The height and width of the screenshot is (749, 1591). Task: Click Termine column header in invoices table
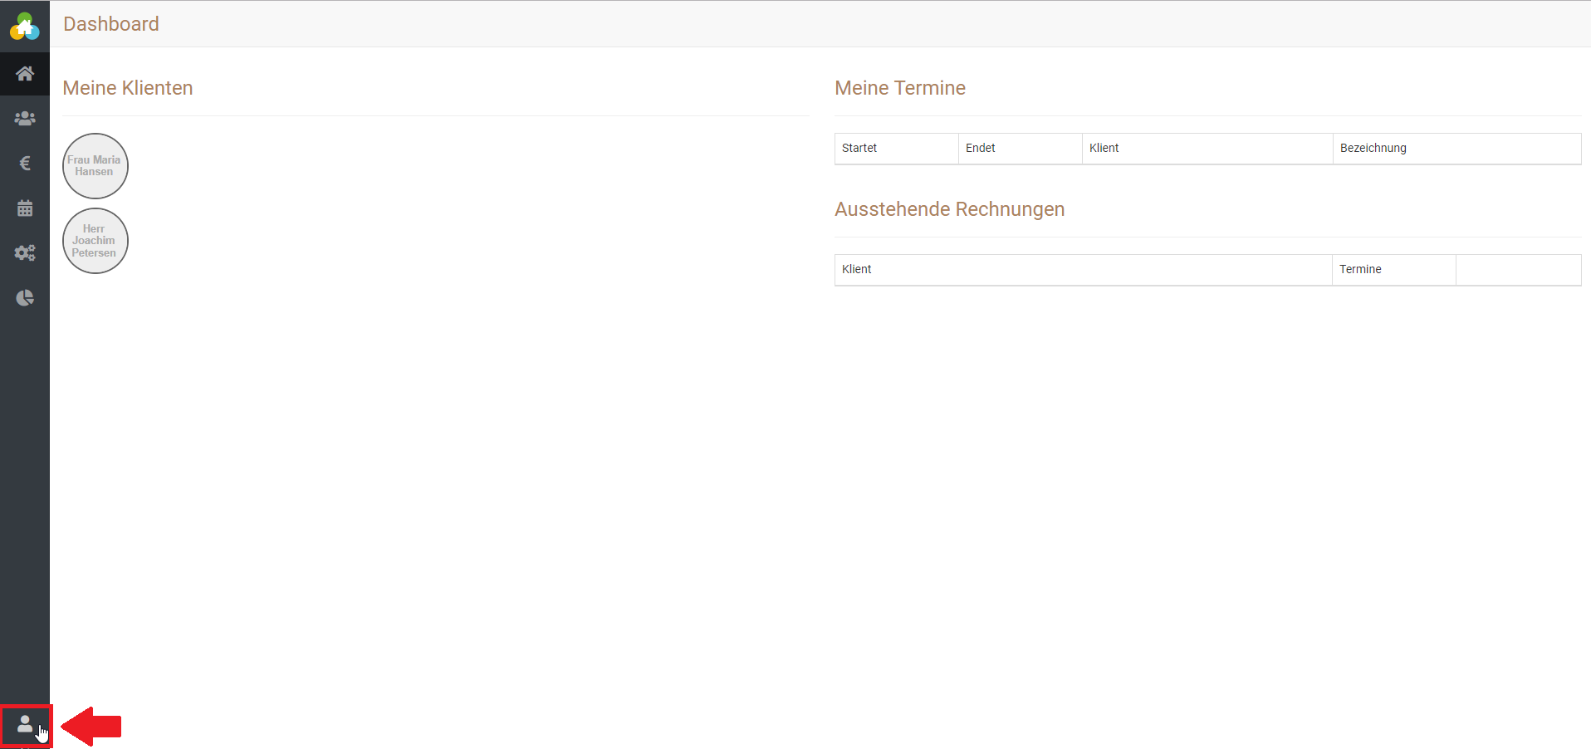tap(1360, 269)
